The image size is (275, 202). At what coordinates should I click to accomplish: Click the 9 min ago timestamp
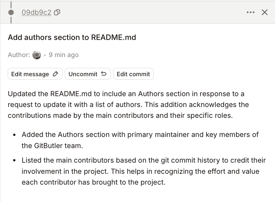pos(64,55)
